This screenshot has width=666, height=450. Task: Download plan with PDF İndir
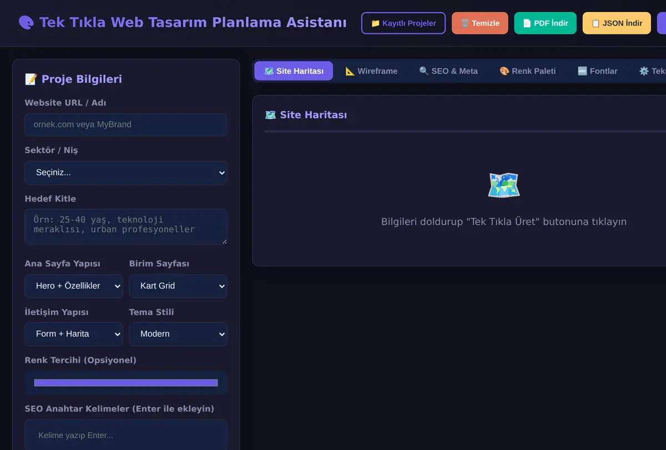coord(546,23)
